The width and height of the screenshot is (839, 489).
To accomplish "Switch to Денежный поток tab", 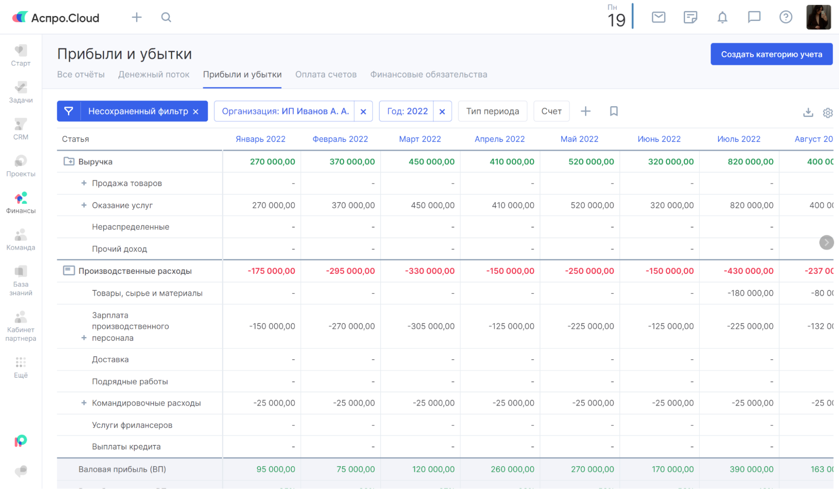I will click(154, 74).
